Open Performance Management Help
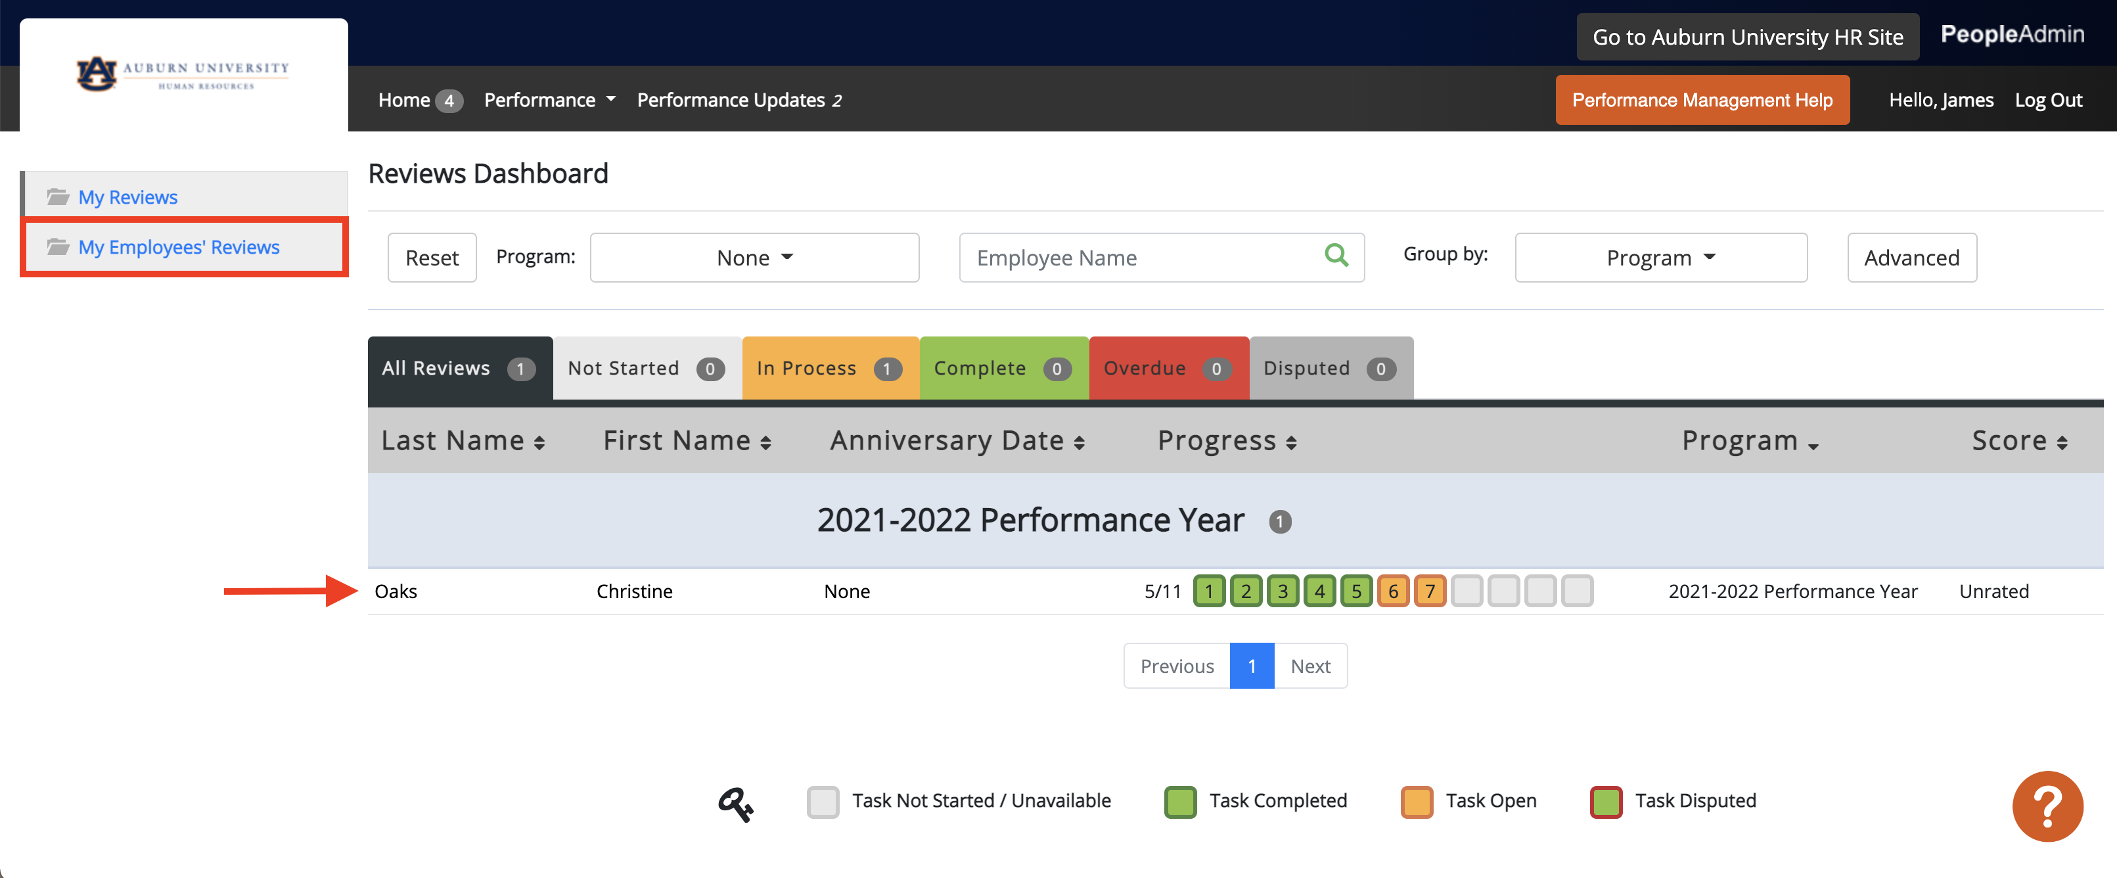 pos(1702,99)
